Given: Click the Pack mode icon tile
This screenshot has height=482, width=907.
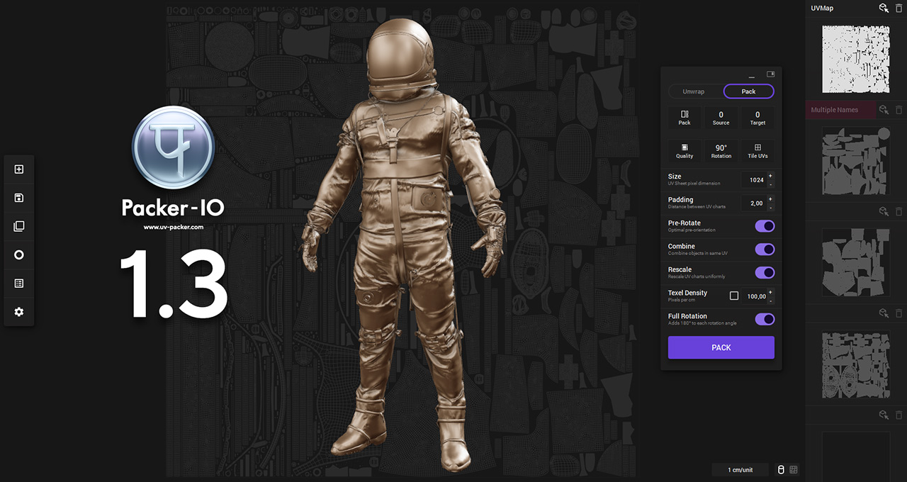Looking at the screenshot, I should pyautogui.click(x=685, y=118).
